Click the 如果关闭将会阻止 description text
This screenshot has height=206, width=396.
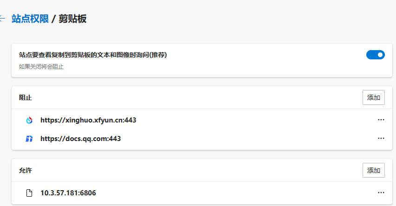41,67
